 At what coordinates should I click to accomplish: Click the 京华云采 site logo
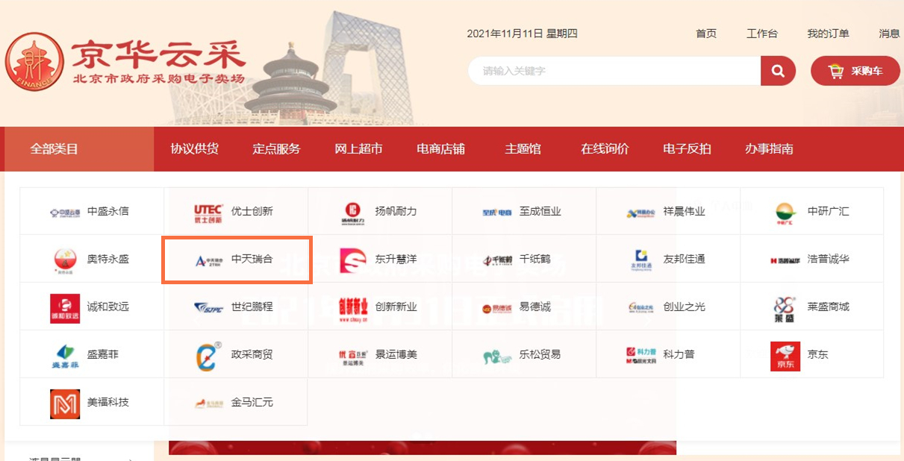(125, 62)
